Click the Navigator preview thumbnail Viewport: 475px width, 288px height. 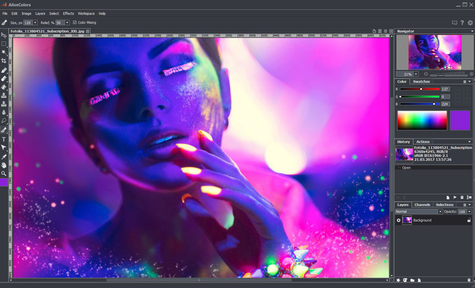pyautogui.click(x=435, y=52)
